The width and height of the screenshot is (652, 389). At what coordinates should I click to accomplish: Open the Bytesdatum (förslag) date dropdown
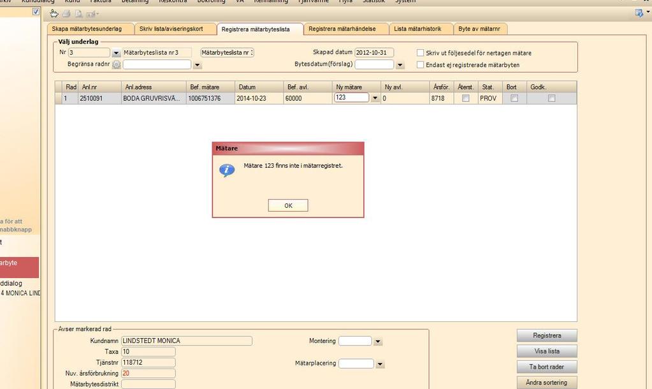(x=400, y=65)
